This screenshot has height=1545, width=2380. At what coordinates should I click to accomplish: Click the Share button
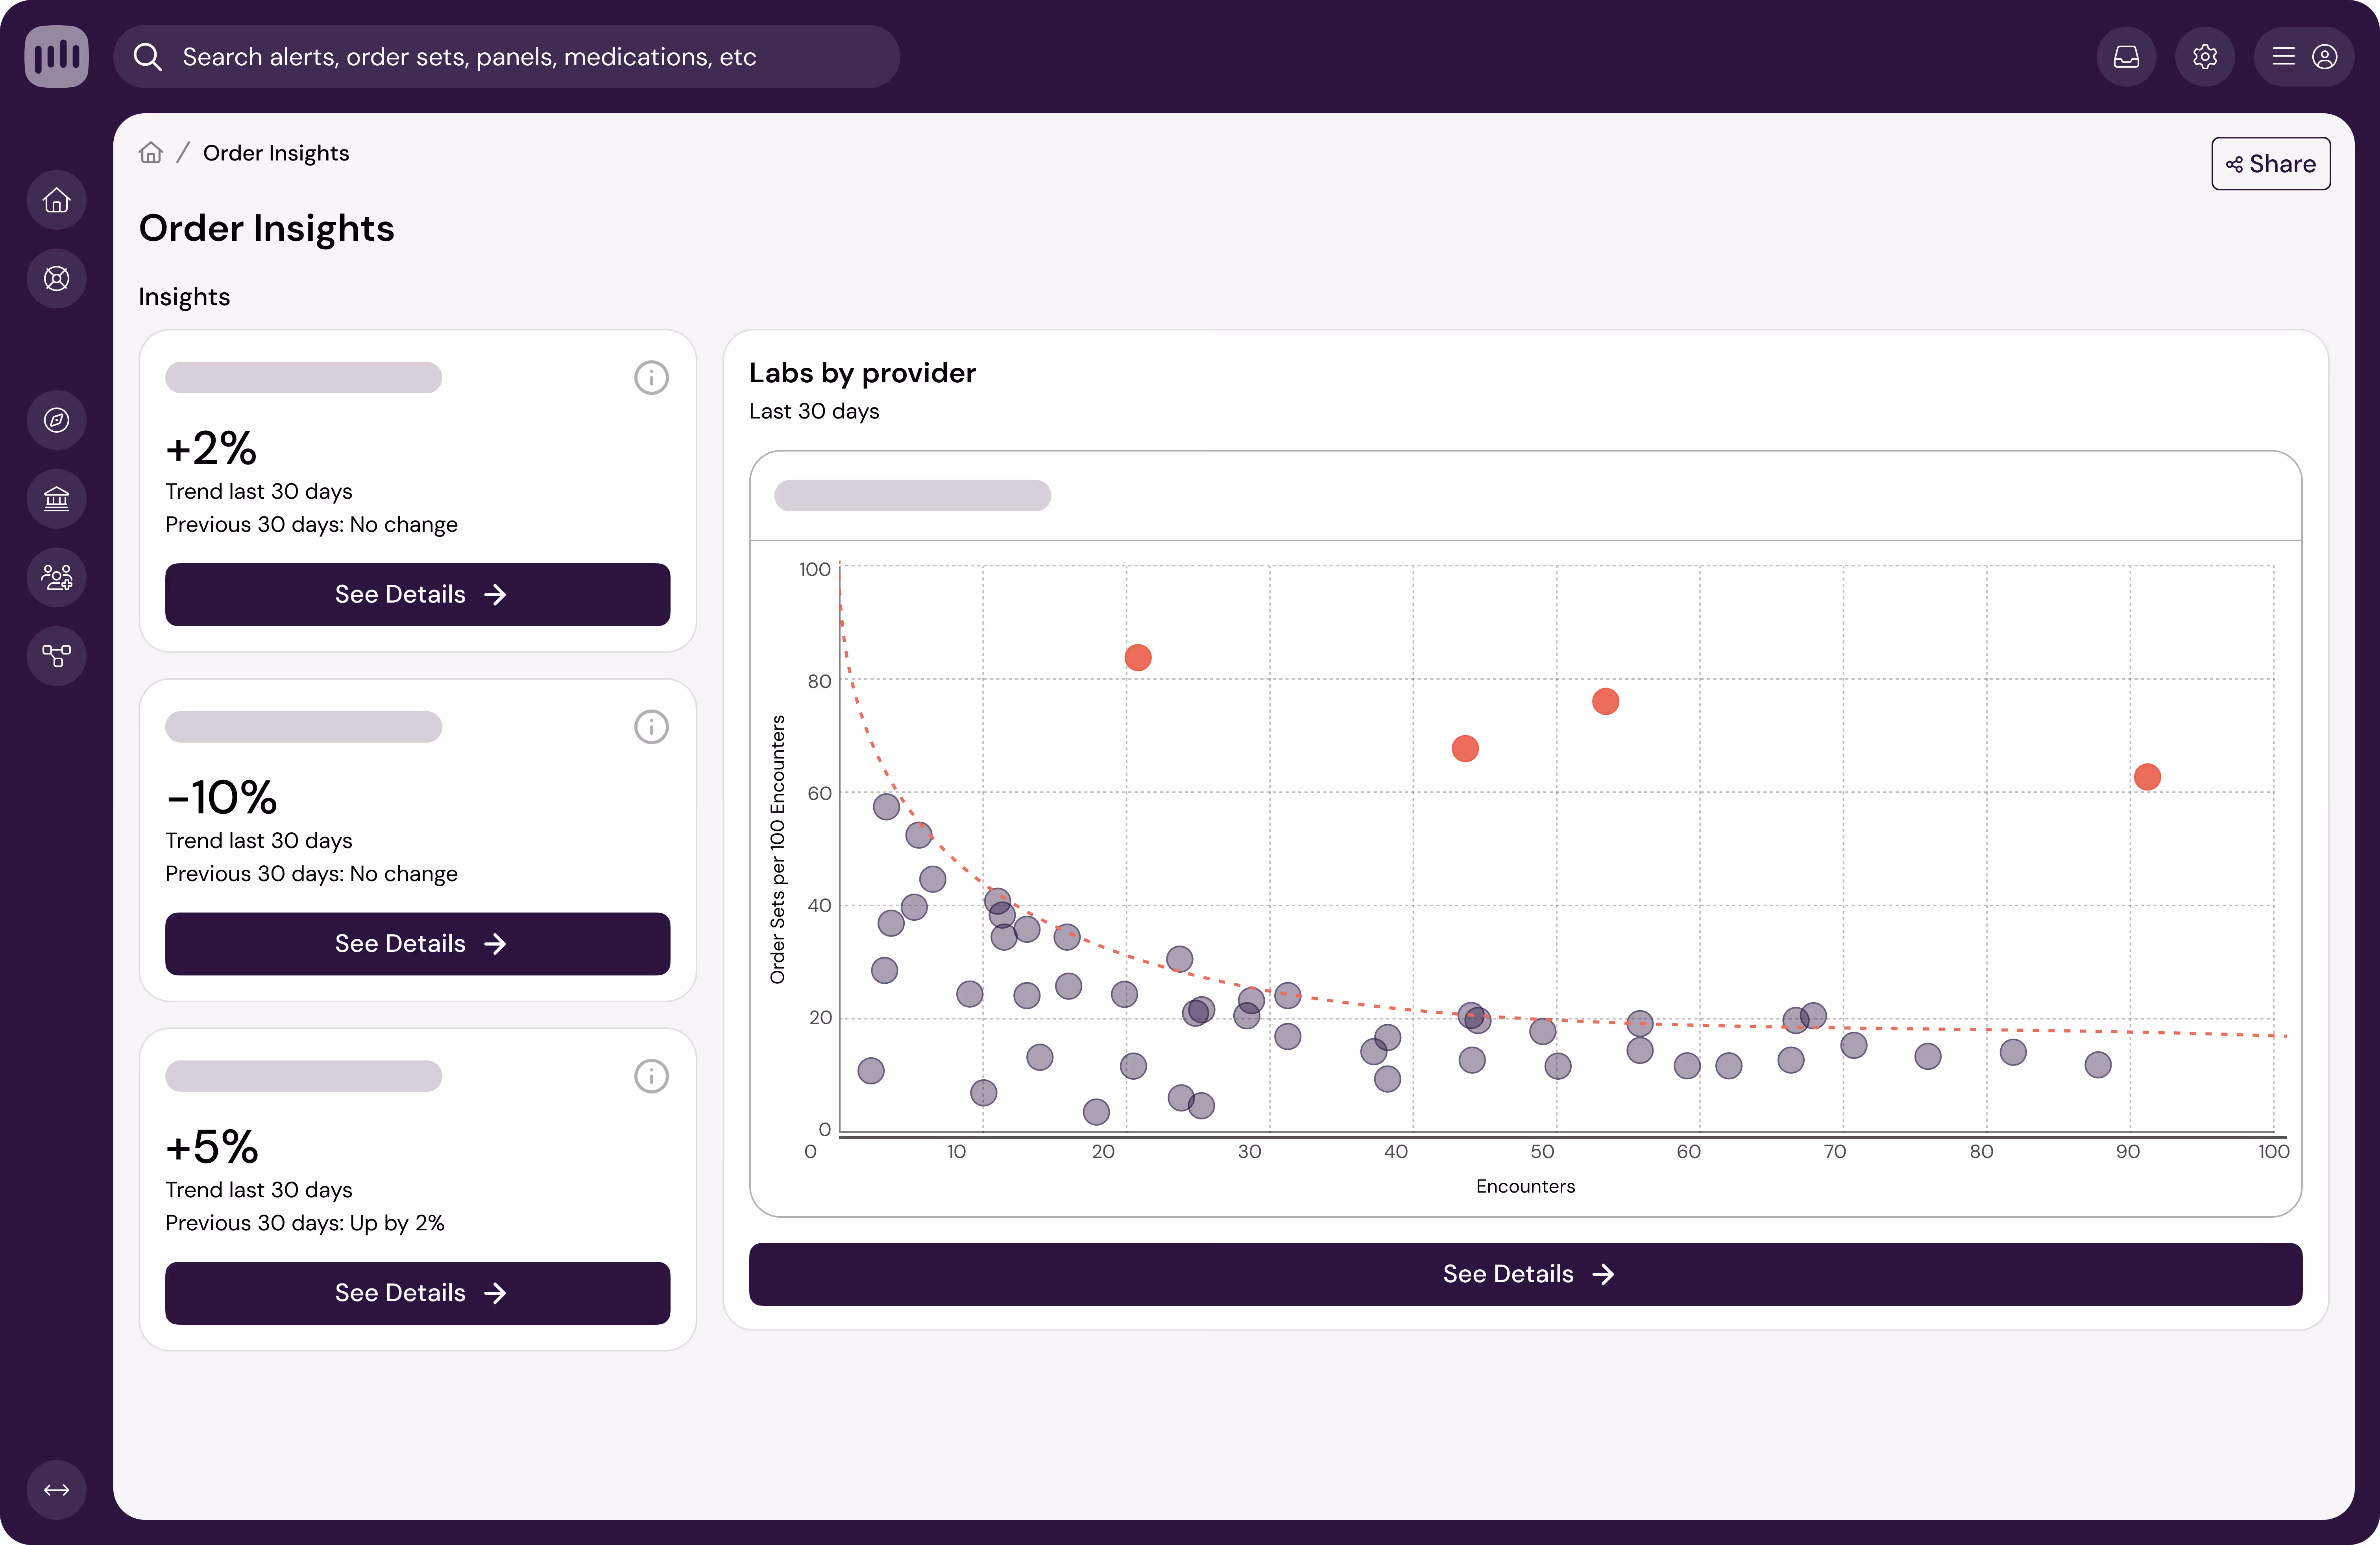[x=2270, y=164]
